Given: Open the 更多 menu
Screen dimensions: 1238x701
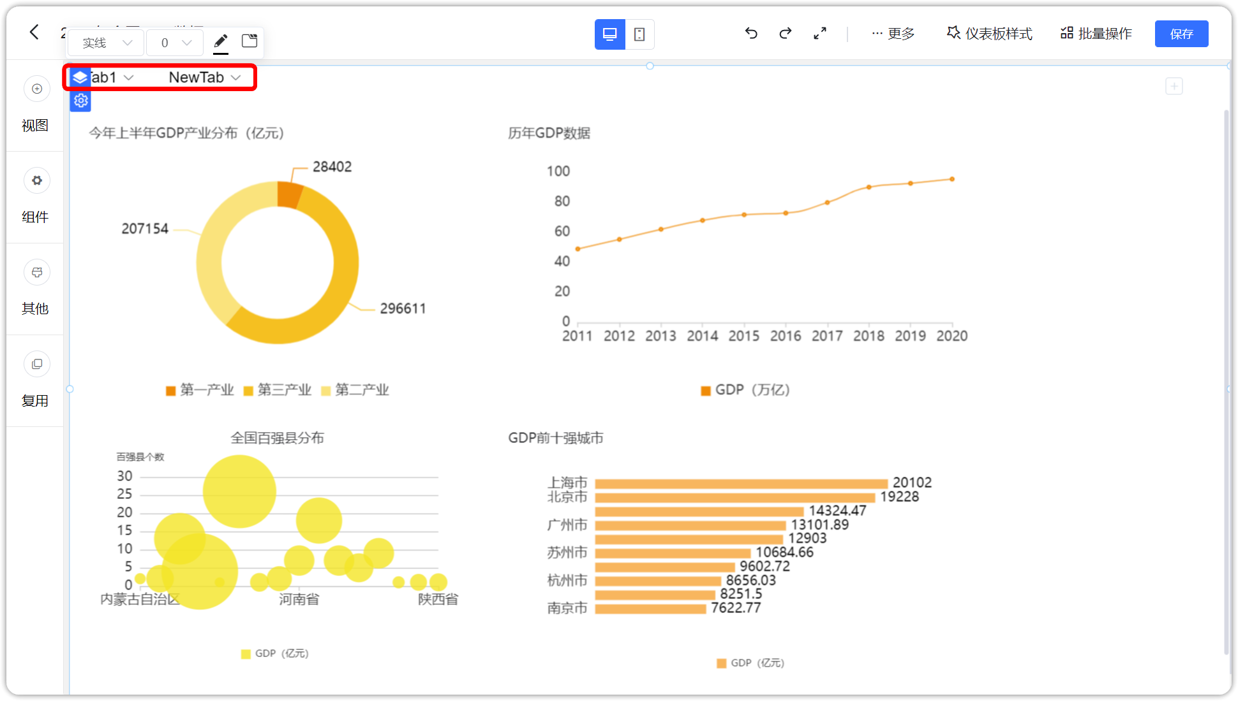Looking at the screenshot, I should click(893, 33).
